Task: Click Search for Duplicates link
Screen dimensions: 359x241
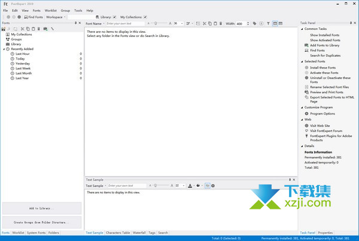Action: [326, 55]
